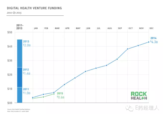
Task: Click the February 2015 green data point
Action: pyautogui.click(x=43, y=97)
